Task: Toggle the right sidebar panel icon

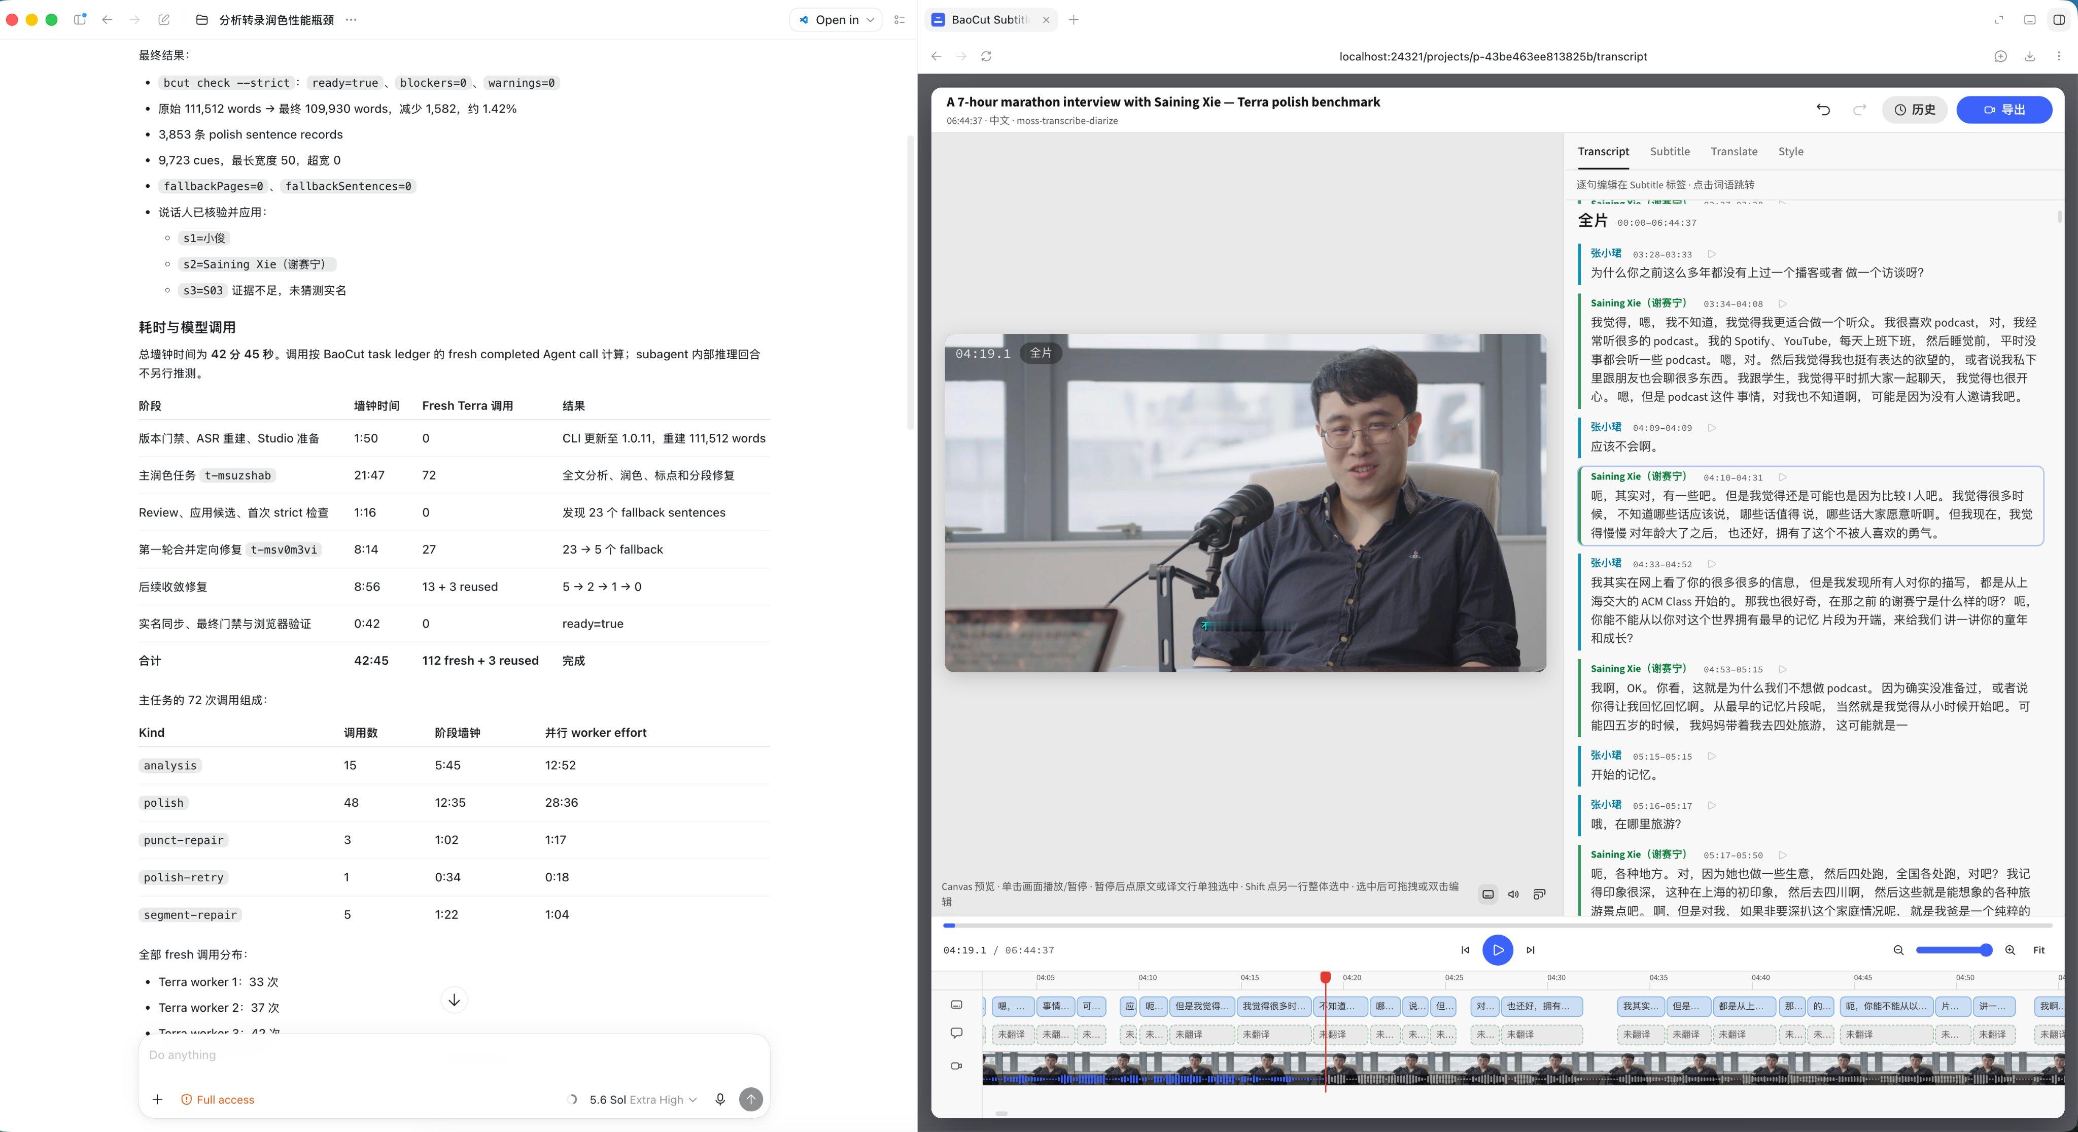Action: click(2059, 20)
